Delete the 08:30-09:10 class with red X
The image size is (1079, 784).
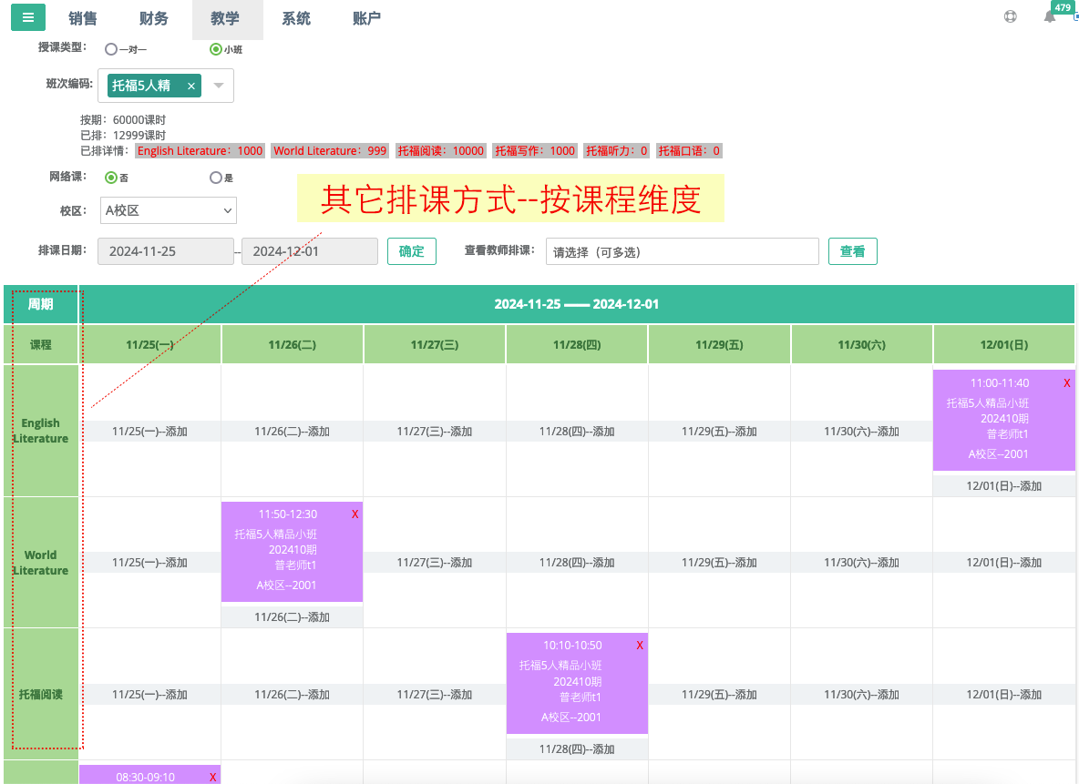tap(212, 777)
